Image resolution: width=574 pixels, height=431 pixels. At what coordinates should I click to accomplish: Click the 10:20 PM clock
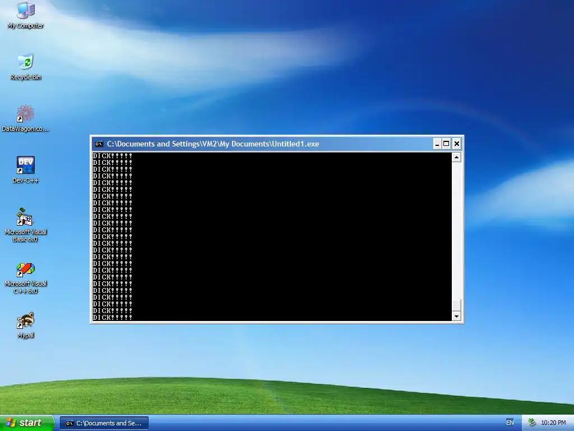click(553, 423)
